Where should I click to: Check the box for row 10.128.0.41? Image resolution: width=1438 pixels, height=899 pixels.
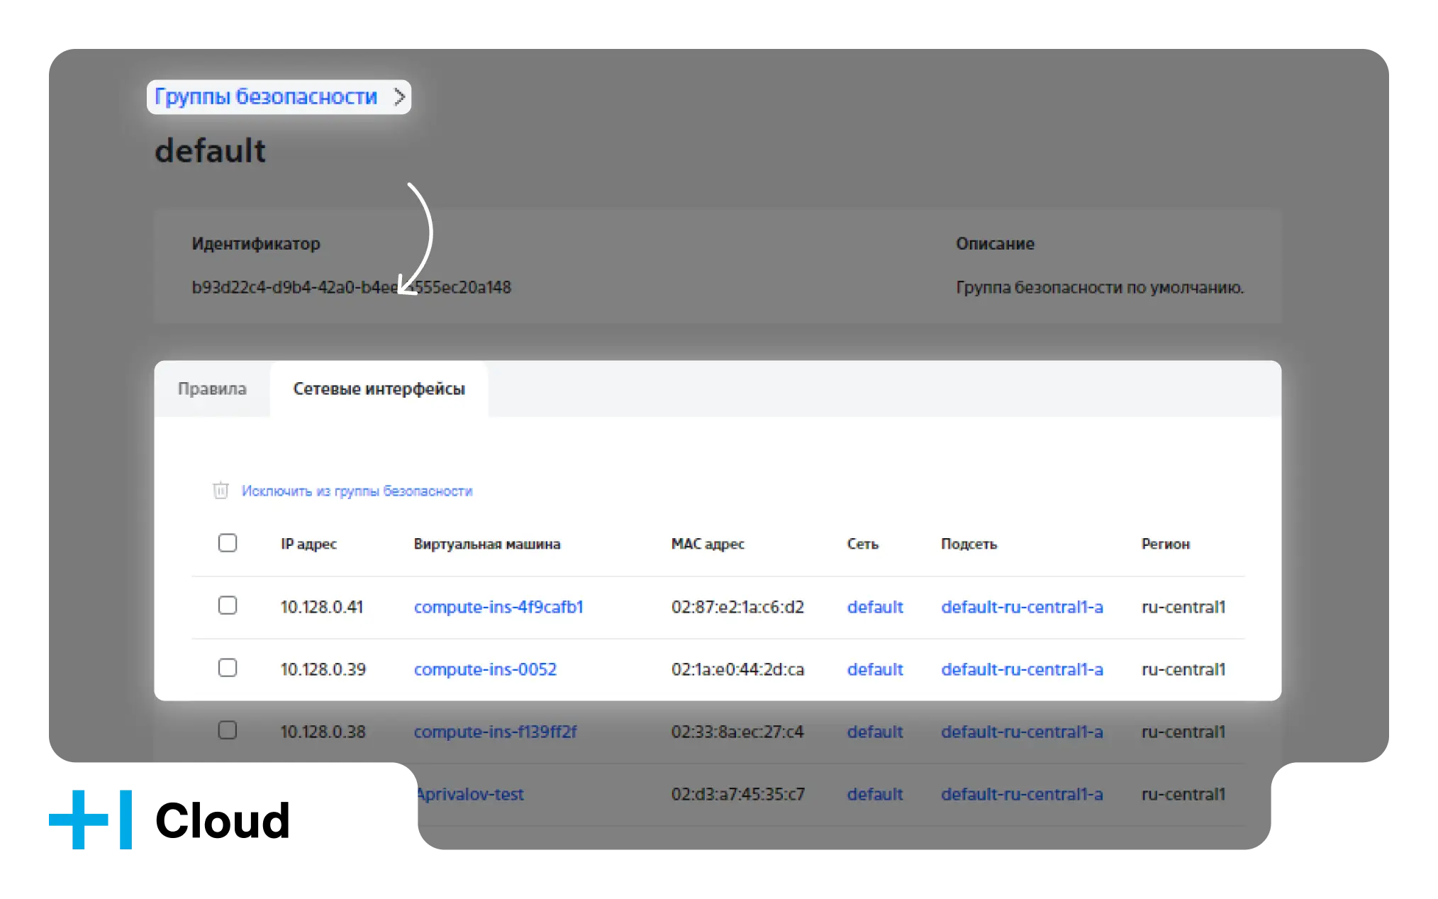tap(228, 605)
